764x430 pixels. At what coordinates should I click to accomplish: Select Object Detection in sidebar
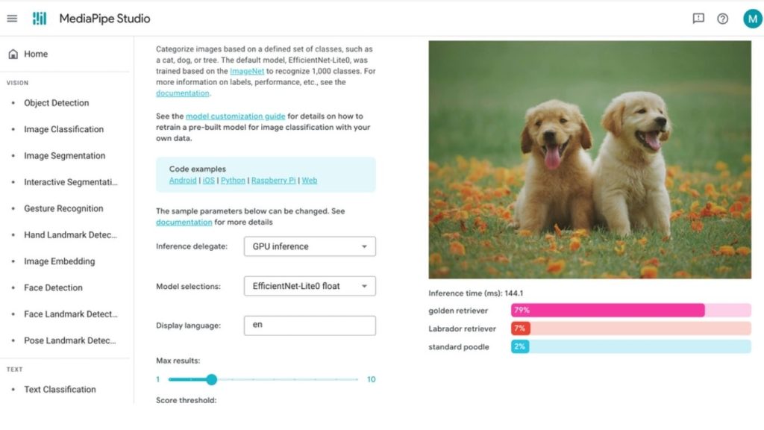coord(56,103)
